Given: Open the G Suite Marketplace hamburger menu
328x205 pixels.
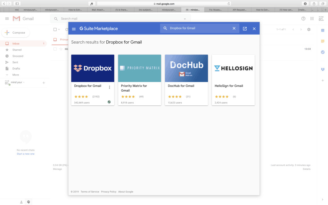Looking at the screenshot, I should pyautogui.click(x=74, y=29).
